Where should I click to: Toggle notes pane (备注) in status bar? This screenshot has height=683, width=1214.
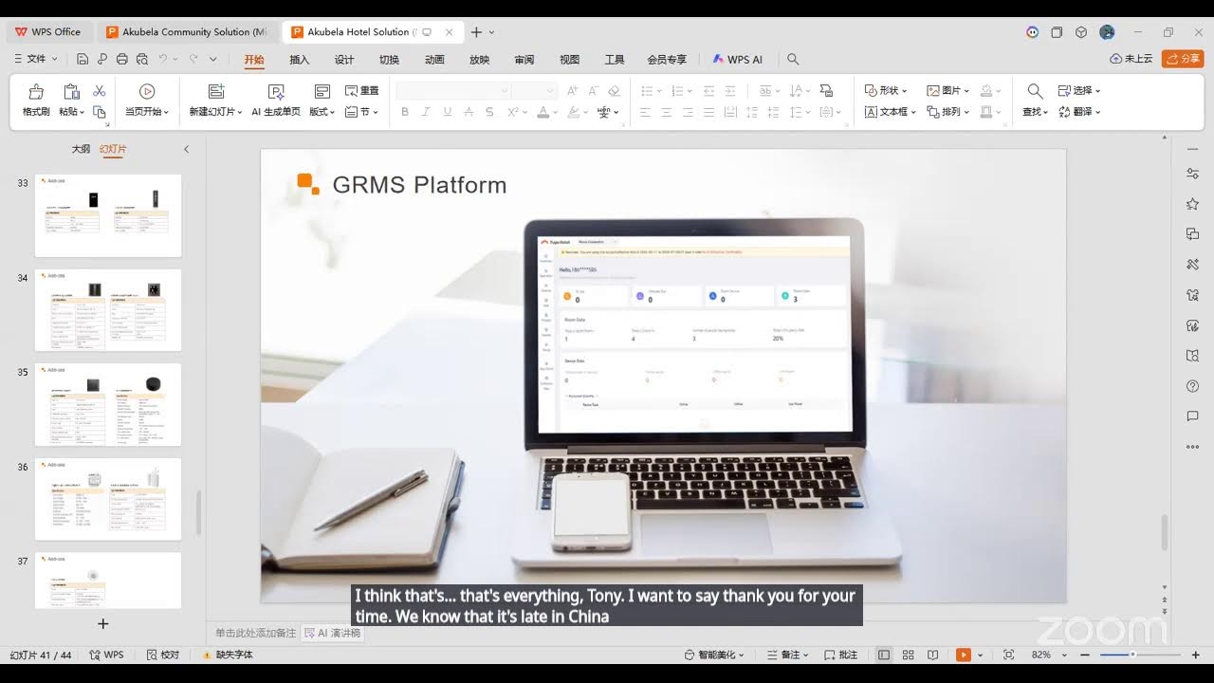[x=787, y=655]
